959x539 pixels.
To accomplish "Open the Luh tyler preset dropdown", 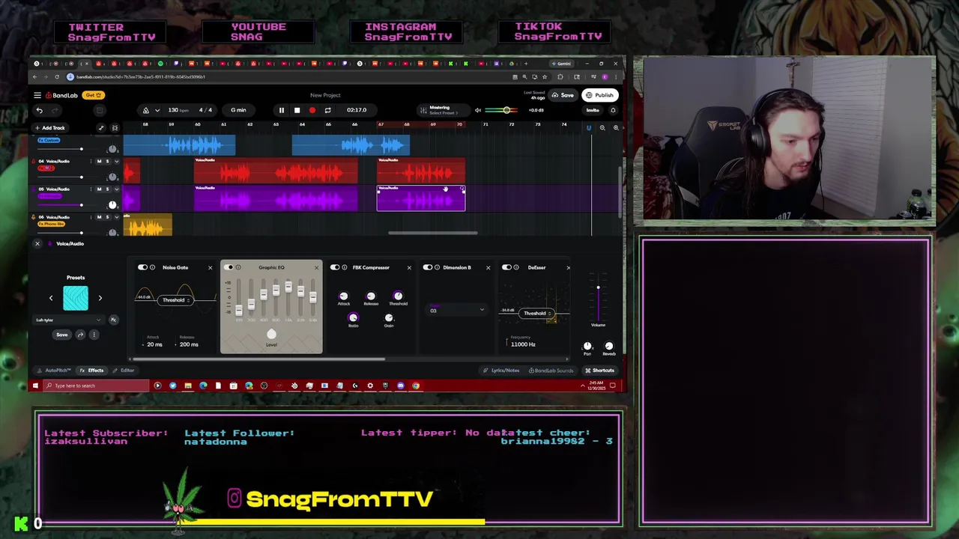I will coord(69,320).
